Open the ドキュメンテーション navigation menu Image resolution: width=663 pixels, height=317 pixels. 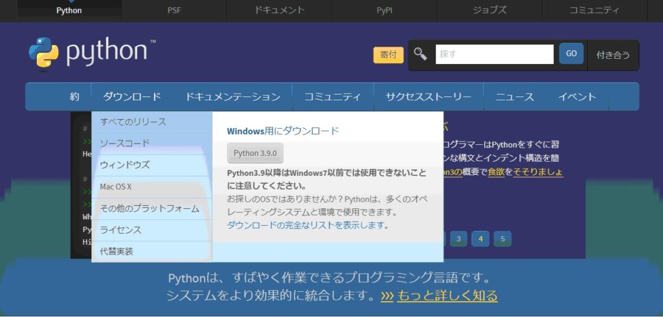pyautogui.click(x=232, y=97)
